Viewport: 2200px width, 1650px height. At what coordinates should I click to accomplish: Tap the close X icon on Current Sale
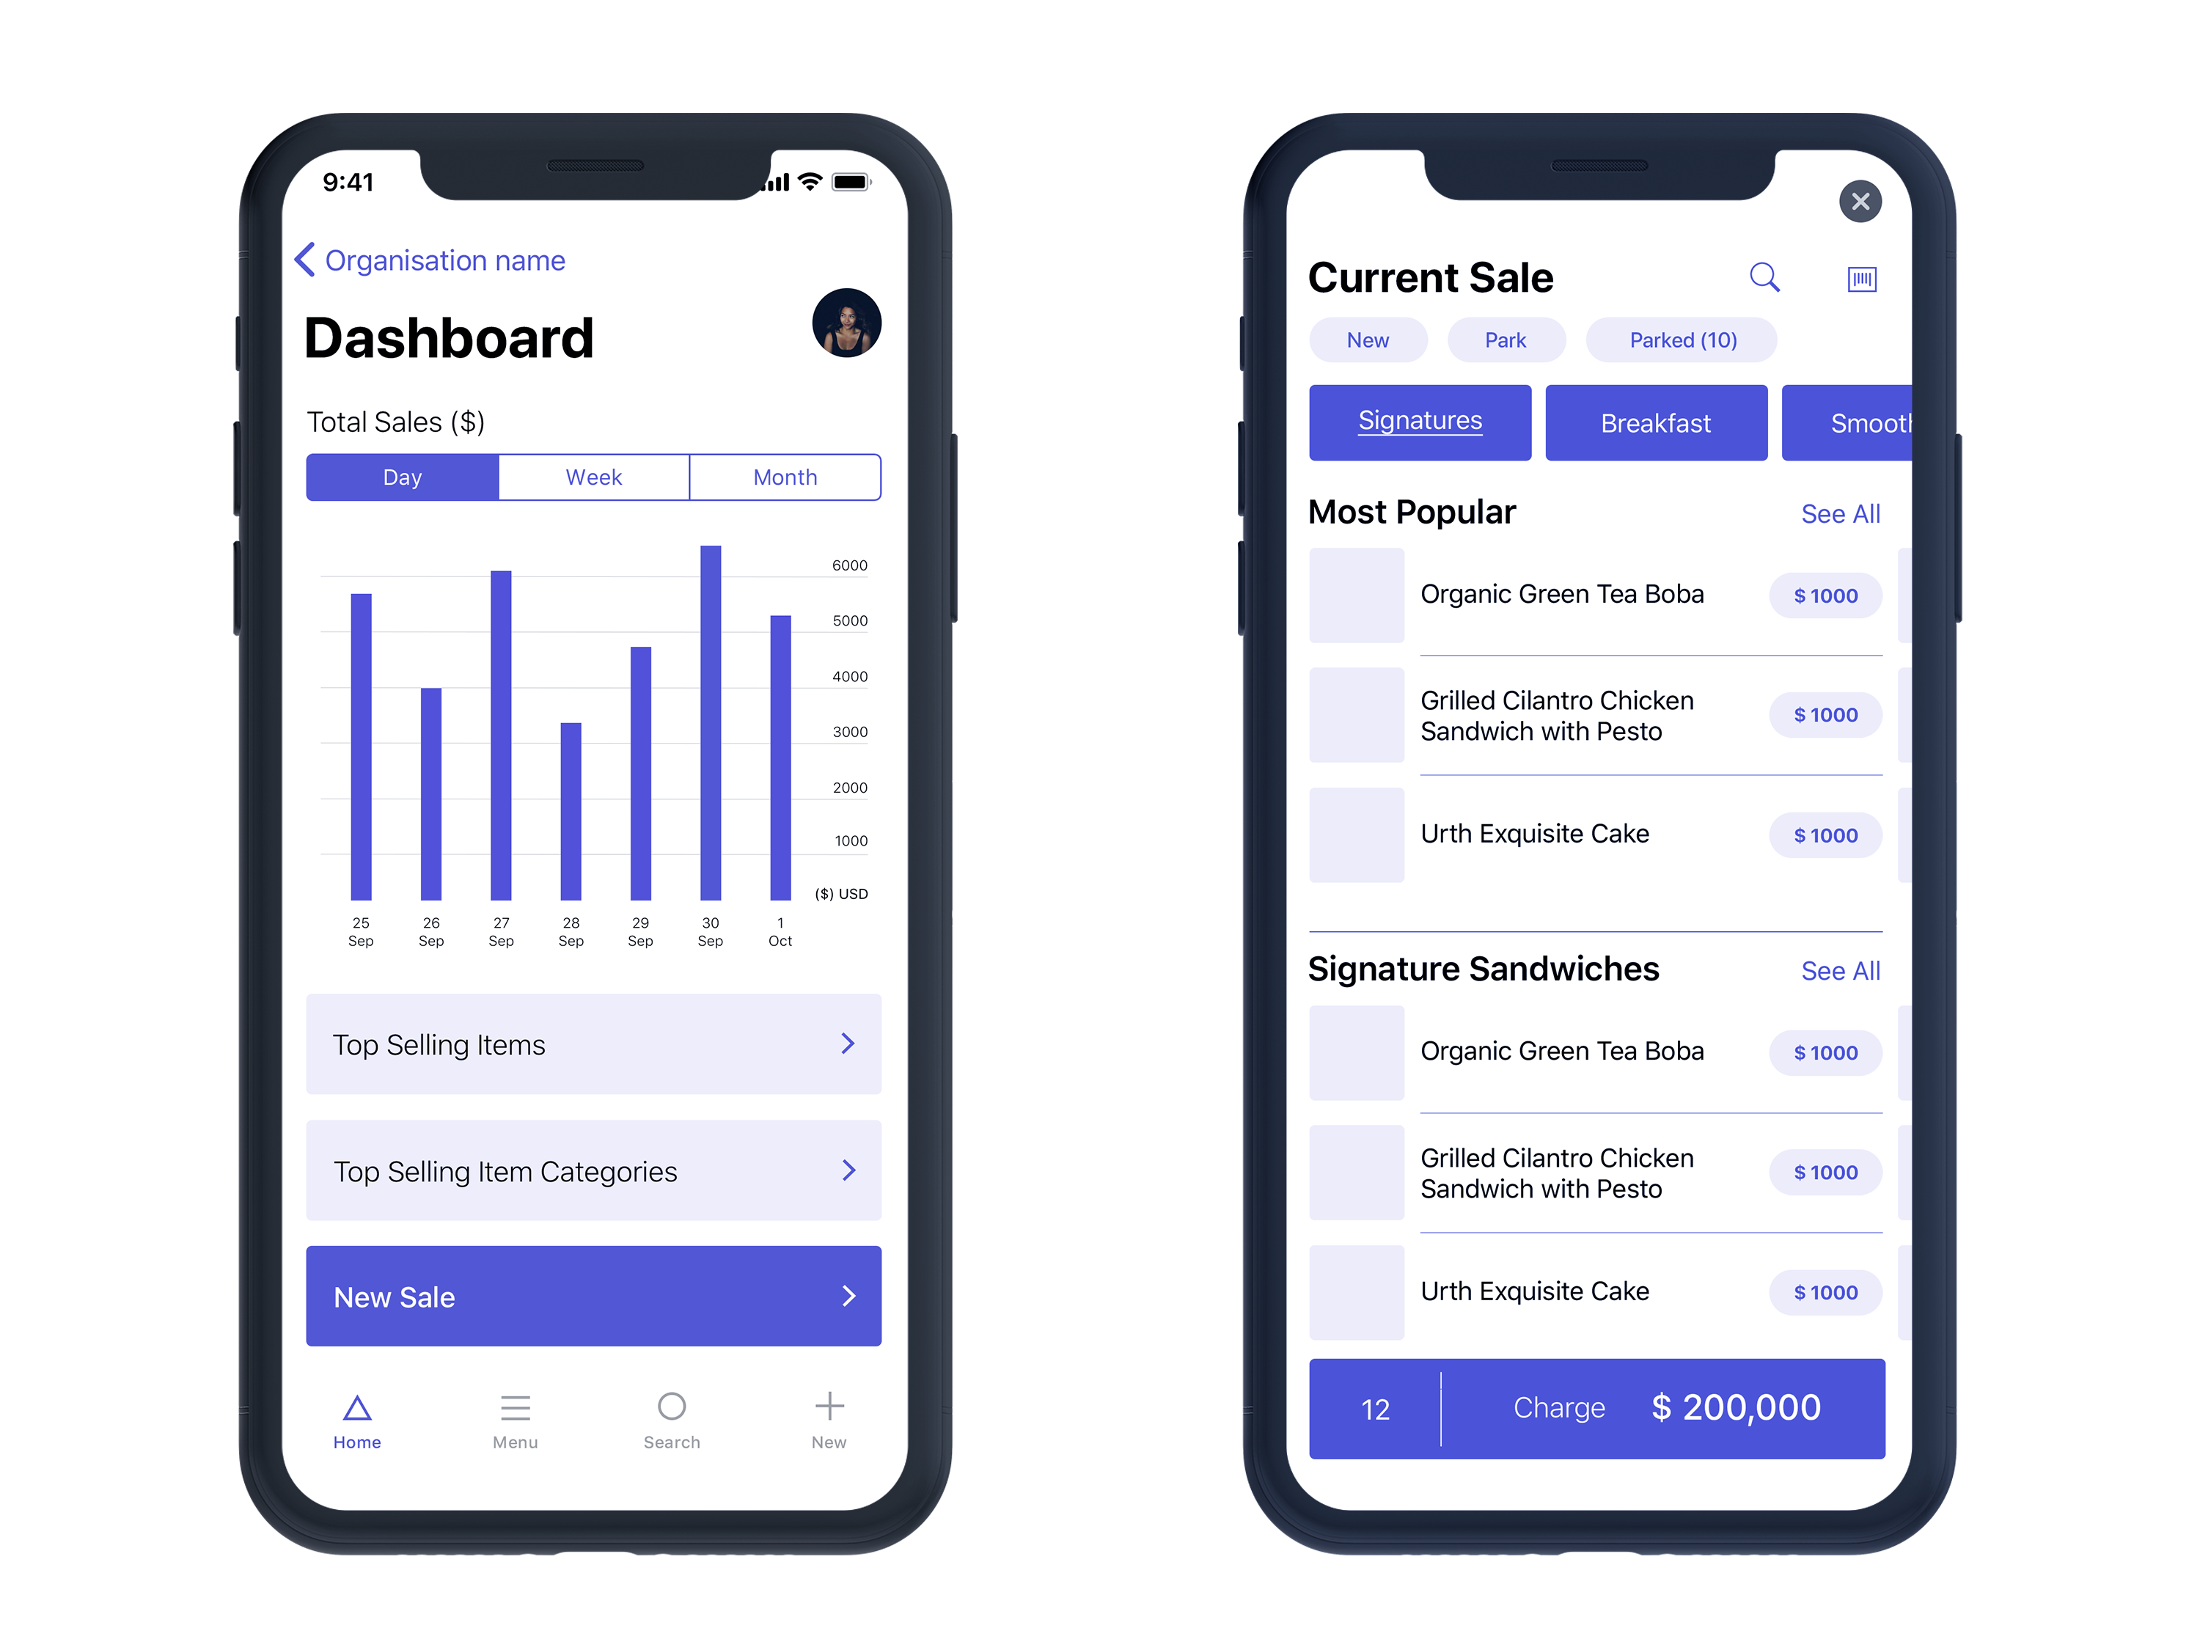pos(1859,199)
